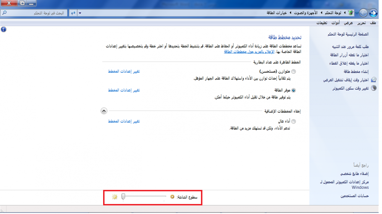This screenshot has width=382, height=214.
Task: Click تغيير إعدادات المخطط for موفر الطاقة
Action: (124, 90)
